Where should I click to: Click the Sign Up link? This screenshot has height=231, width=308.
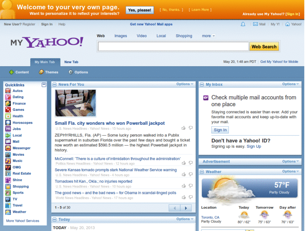point(254,146)
